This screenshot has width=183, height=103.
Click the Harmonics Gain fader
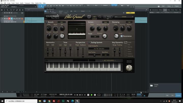[x=48, y=52]
